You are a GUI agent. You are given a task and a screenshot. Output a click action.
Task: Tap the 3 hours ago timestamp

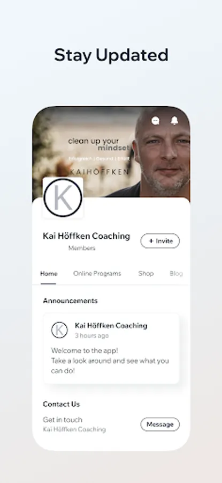click(x=92, y=336)
